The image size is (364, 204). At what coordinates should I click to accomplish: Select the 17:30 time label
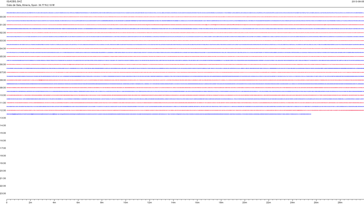(3, 148)
